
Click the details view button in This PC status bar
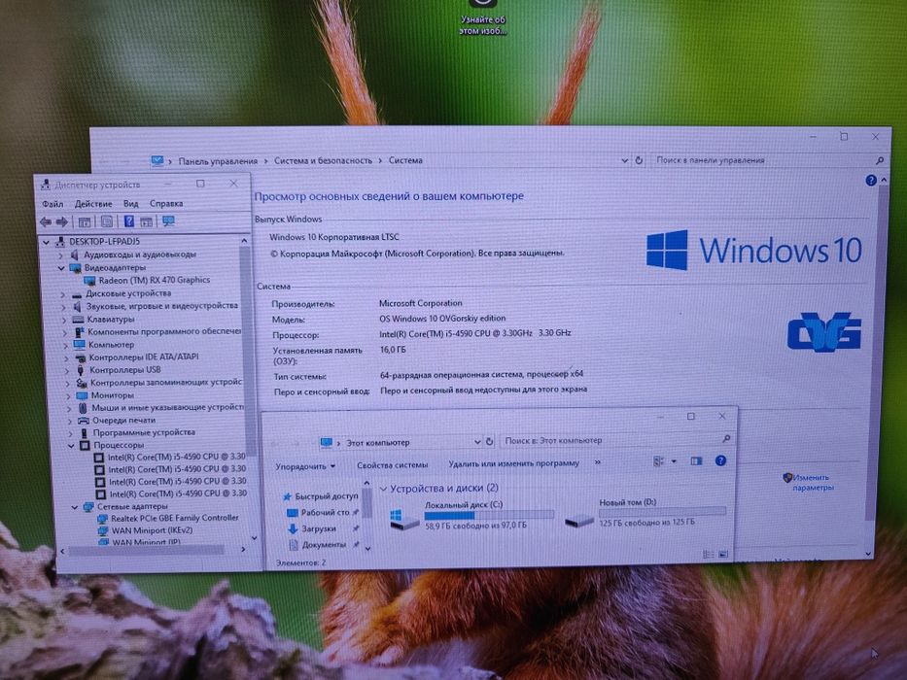pyautogui.click(x=708, y=554)
